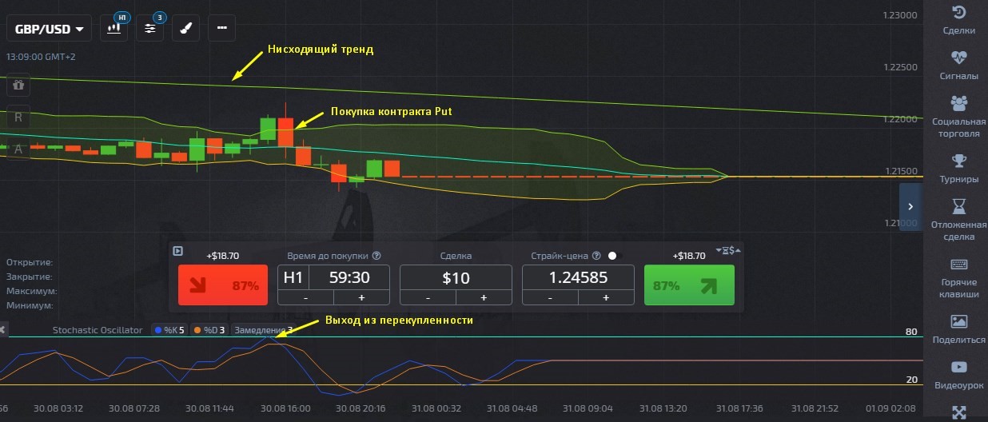Open the chart type candlestick icon
Viewport: 988px width, 422px height.
click(x=114, y=28)
